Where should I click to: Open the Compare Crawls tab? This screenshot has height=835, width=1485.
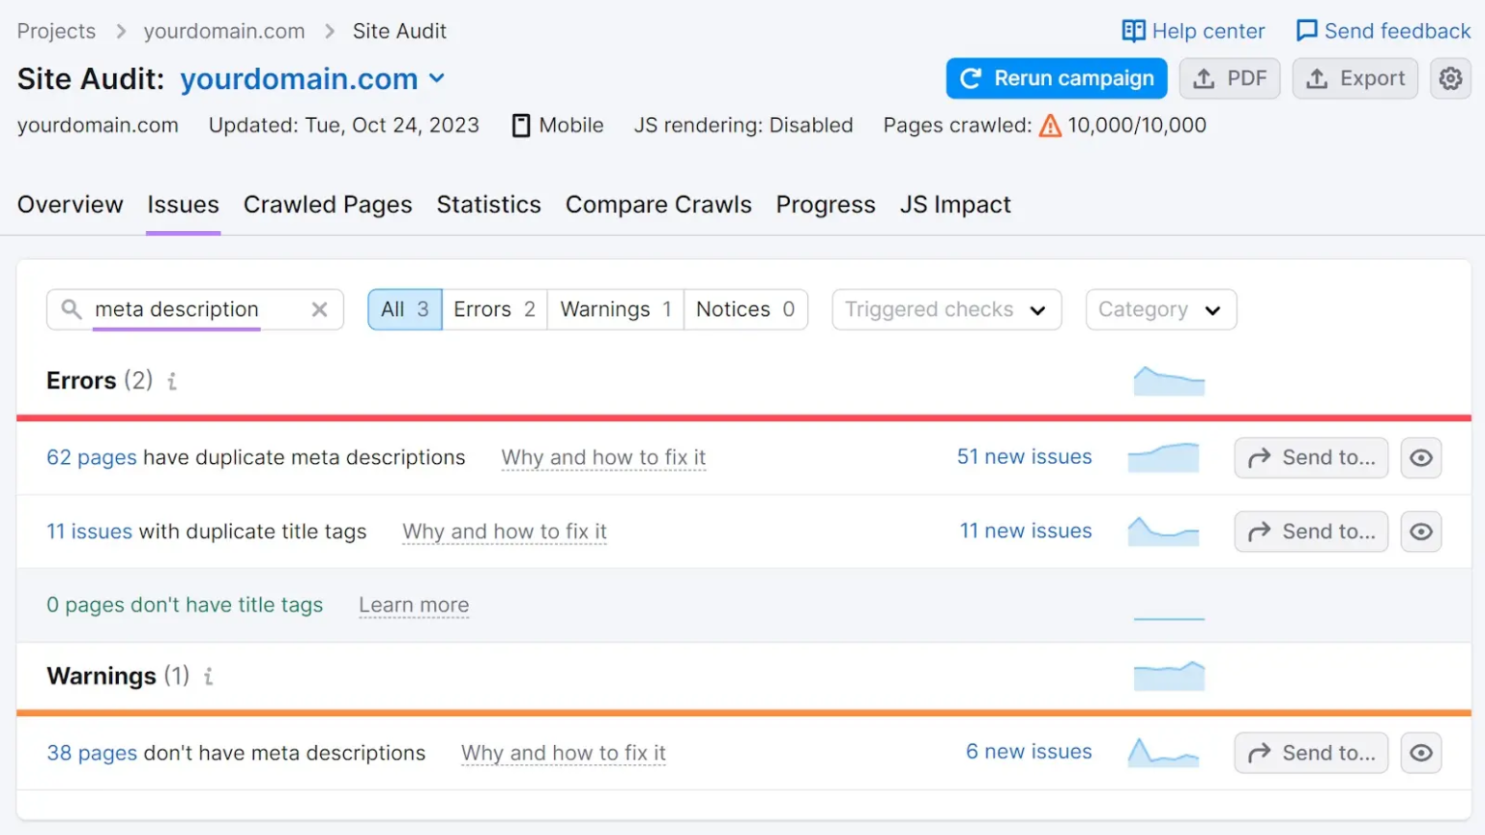(658, 204)
